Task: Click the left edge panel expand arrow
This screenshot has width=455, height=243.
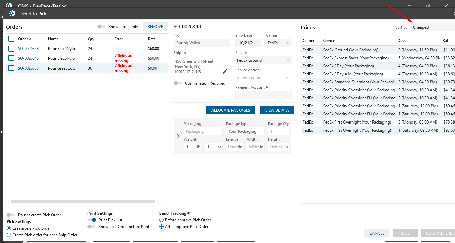Action: pos(1,132)
